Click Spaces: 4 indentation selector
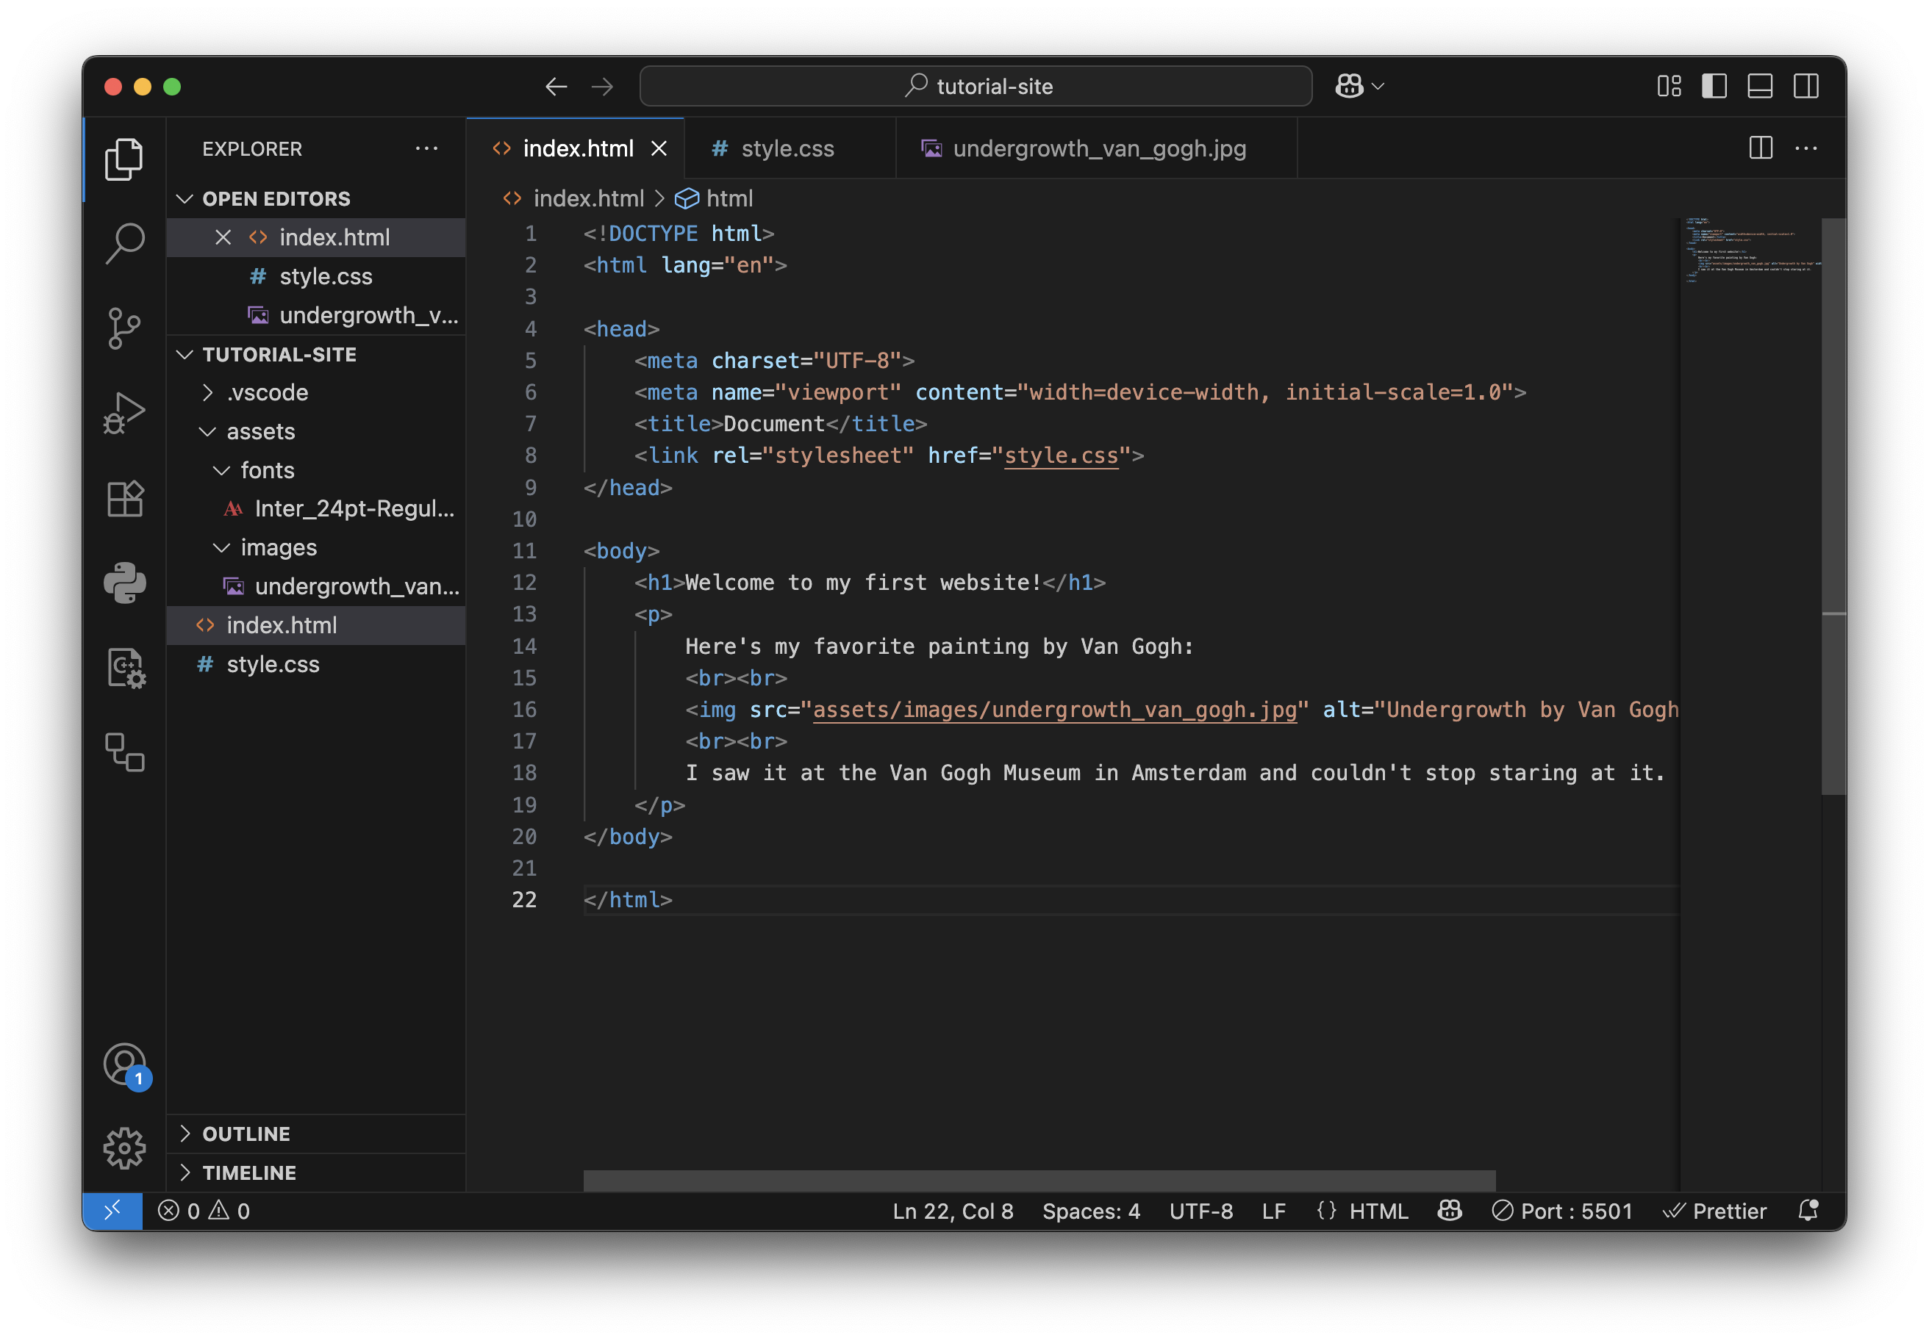1929x1340 pixels. point(1092,1211)
